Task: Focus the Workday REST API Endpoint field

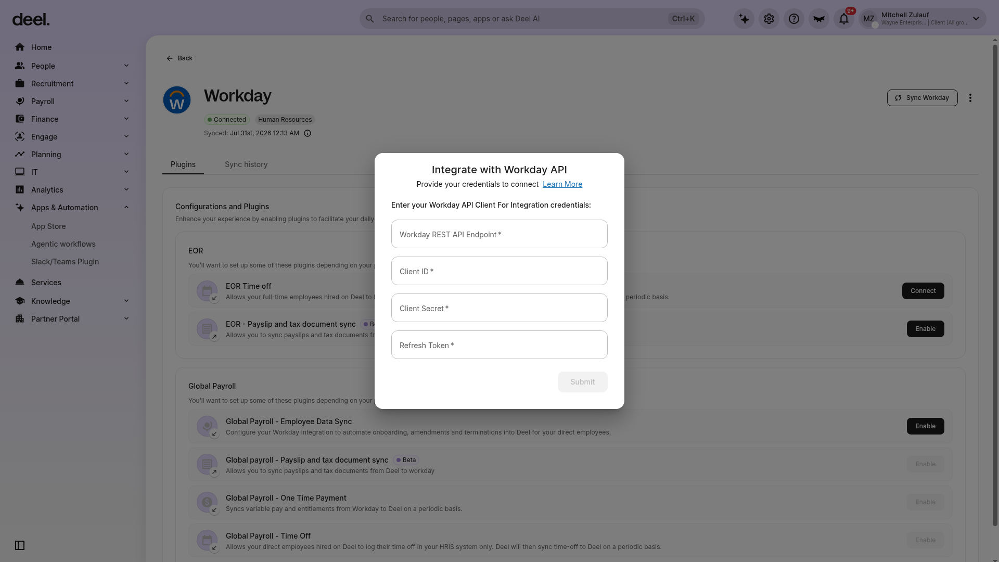Action: 499,234
